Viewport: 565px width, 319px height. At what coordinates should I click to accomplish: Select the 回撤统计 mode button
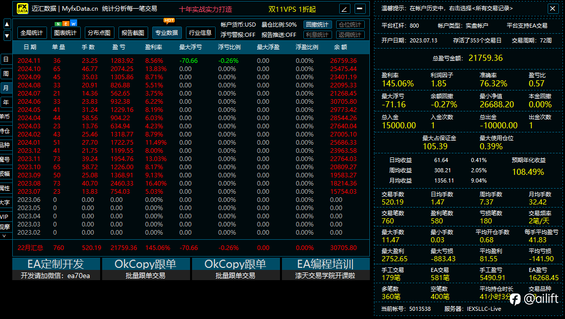click(x=317, y=25)
